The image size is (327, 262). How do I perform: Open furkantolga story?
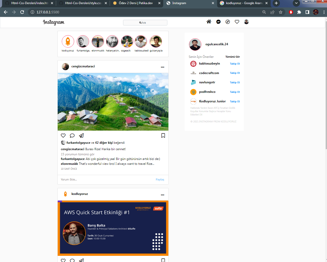[83, 42]
